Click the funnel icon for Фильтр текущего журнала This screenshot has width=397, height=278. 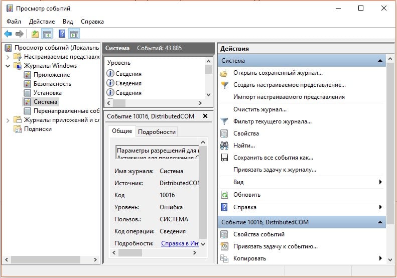coord(224,121)
